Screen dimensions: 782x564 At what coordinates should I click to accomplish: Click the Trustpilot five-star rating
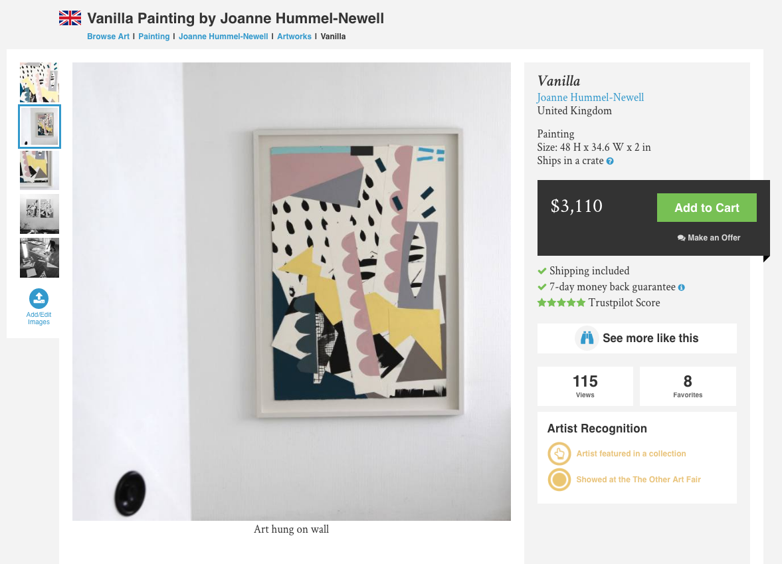click(x=561, y=302)
